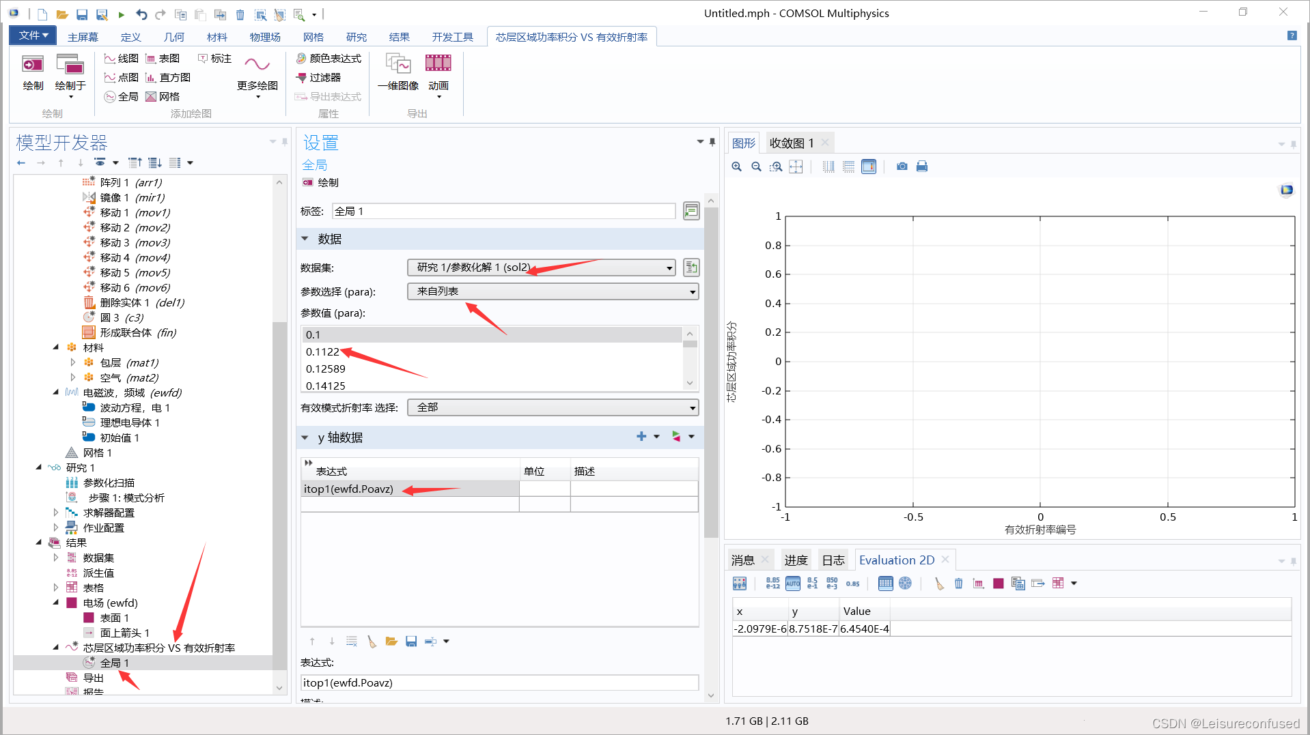Expand the 求解器配置 node
Viewport: 1310px width, 735px height.
(x=56, y=513)
